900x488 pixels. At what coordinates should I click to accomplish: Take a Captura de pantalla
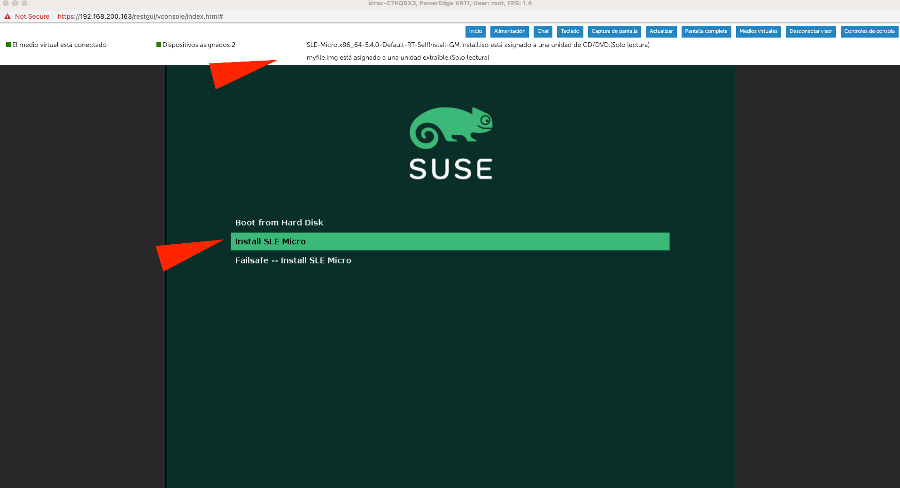coord(614,31)
